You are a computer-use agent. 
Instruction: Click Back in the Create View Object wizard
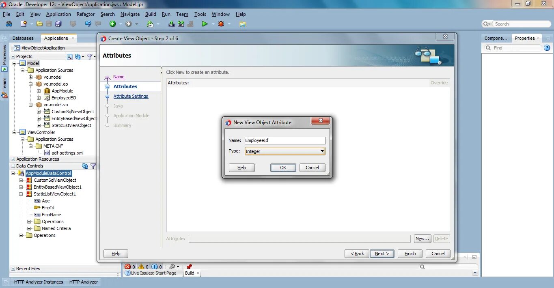coord(357,254)
